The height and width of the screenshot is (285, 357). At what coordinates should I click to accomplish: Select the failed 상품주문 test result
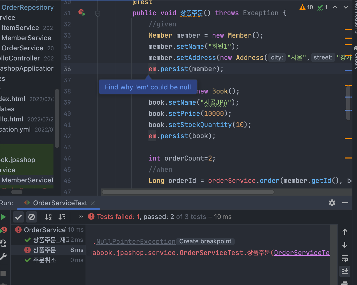[45, 250]
